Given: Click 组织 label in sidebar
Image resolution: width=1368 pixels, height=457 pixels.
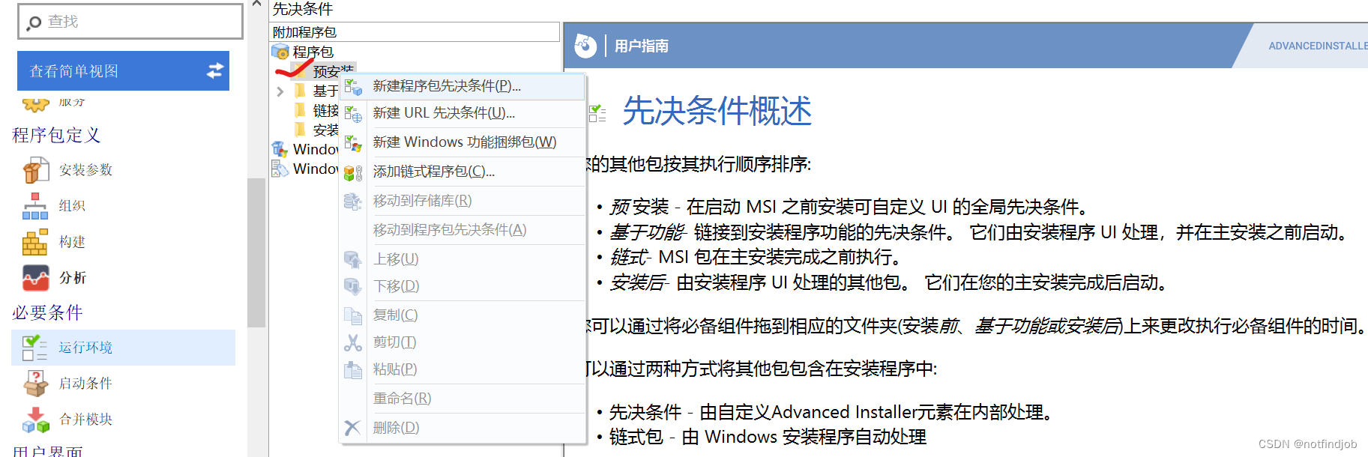Looking at the screenshot, I should click(72, 206).
